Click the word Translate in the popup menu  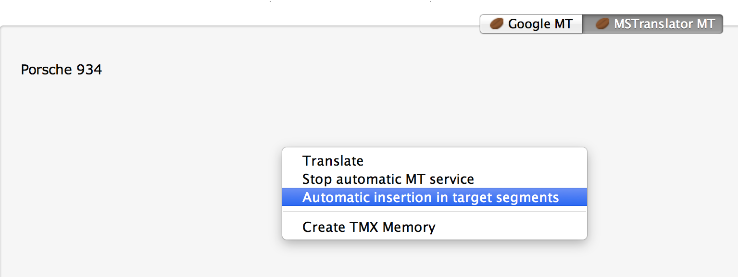[x=333, y=161]
